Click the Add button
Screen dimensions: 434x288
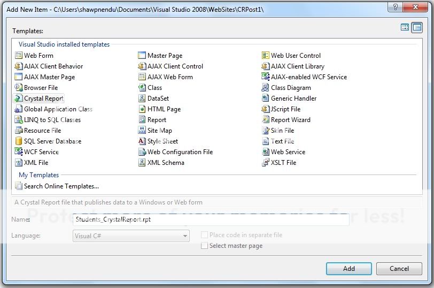tap(348, 269)
